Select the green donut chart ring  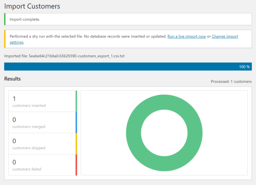click(x=164, y=102)
